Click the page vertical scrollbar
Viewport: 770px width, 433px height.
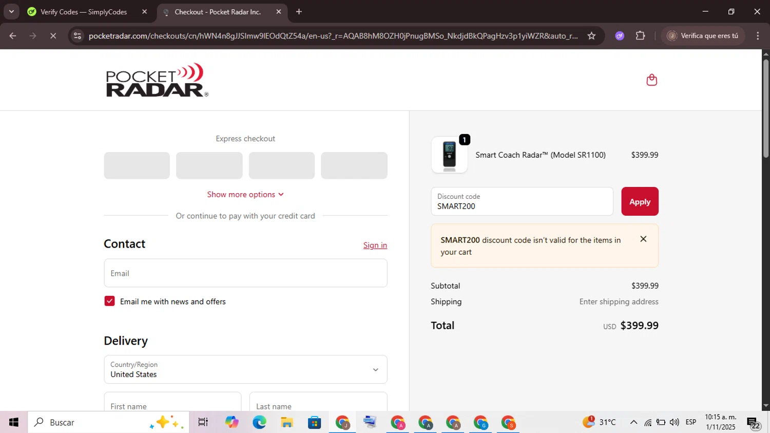pos(766,108)
